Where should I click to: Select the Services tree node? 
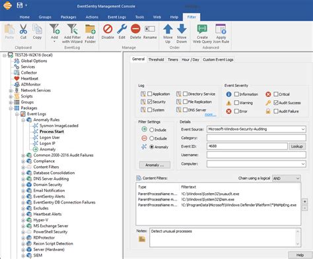(28, 67)
